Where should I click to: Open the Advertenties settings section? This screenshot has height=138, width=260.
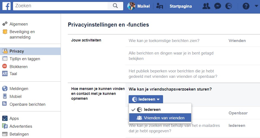click(x=21, y=126)
